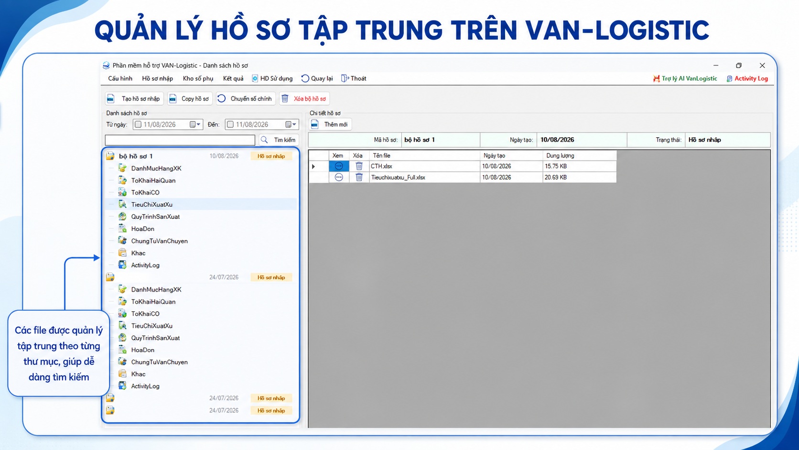799x450 pixels.
Task: Select highlighted TieuChiXuatXu under bộ hồ sơ 1
Action: click(x=152, y=205)
